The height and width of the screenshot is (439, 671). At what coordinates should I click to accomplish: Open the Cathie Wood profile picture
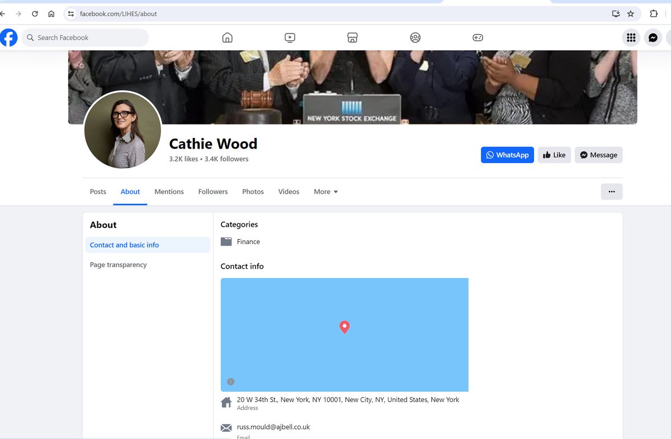pyautogui.click(x=122, y=130)
